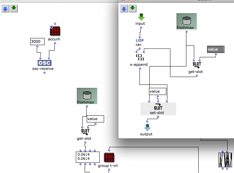Click the outlet under get-slot in accum window

pyautogui.click(x=197, y=76)
